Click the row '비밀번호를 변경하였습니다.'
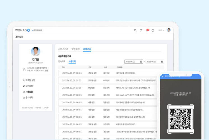209x140 pixels. [108, 124]
